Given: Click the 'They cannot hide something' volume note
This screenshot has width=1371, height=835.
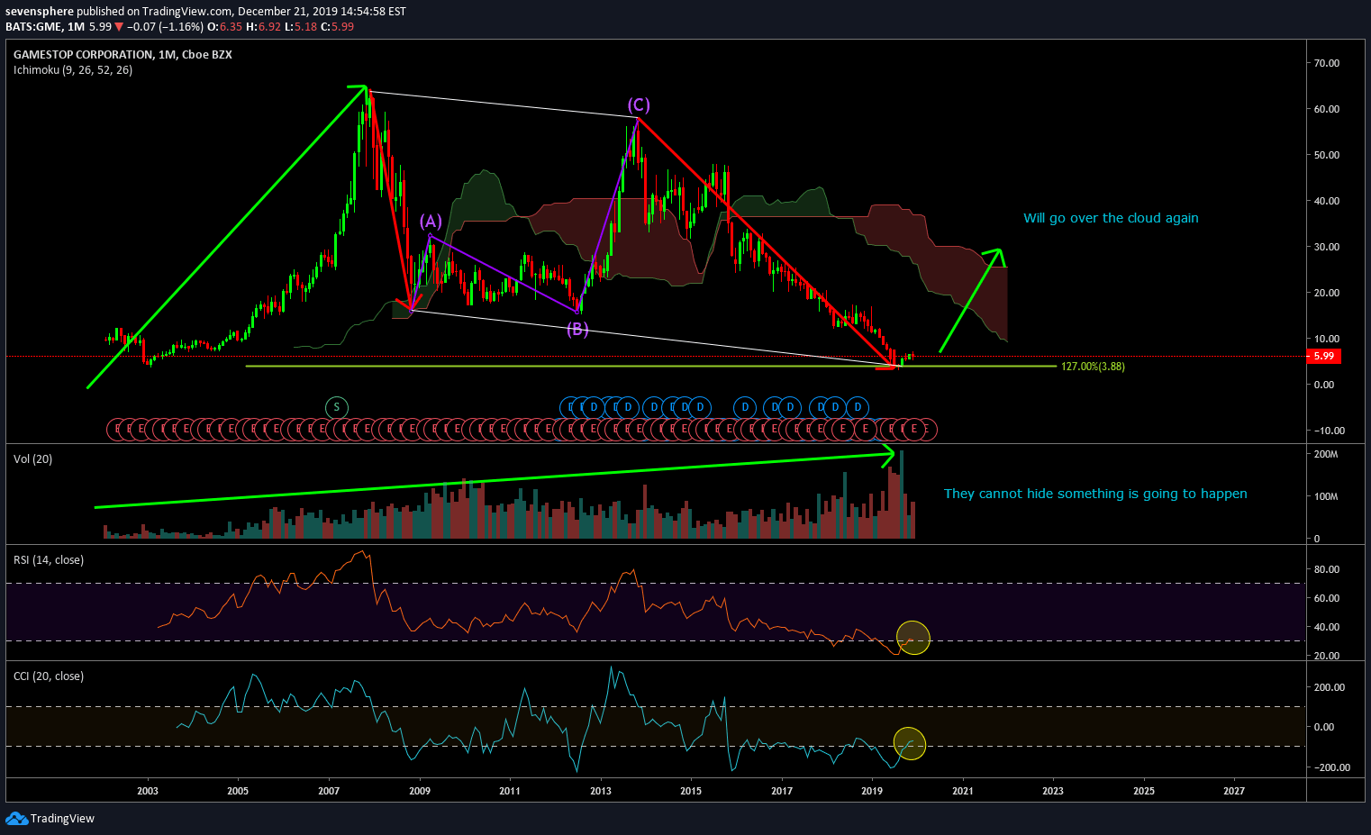Looking at the screenshot, I should tap(1095, 494).
